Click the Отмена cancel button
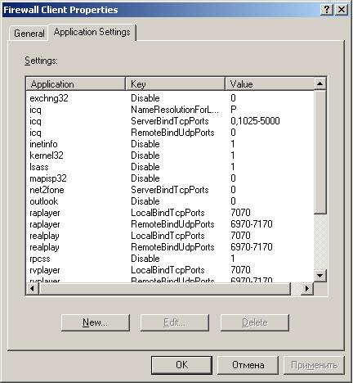The height and width of the screenshot is (383, 353). (248, 365)
